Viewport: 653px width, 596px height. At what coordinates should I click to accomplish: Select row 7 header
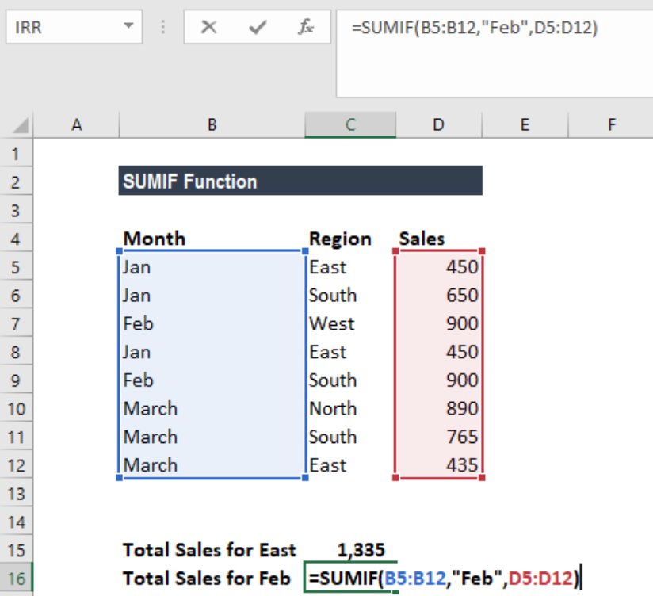pyautogui.click(x=16, y=323)
